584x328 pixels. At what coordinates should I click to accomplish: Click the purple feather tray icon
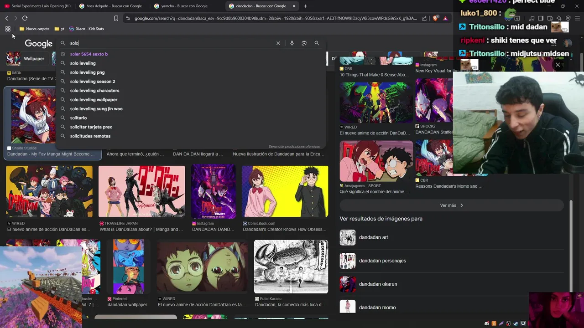tap(501, 323)
